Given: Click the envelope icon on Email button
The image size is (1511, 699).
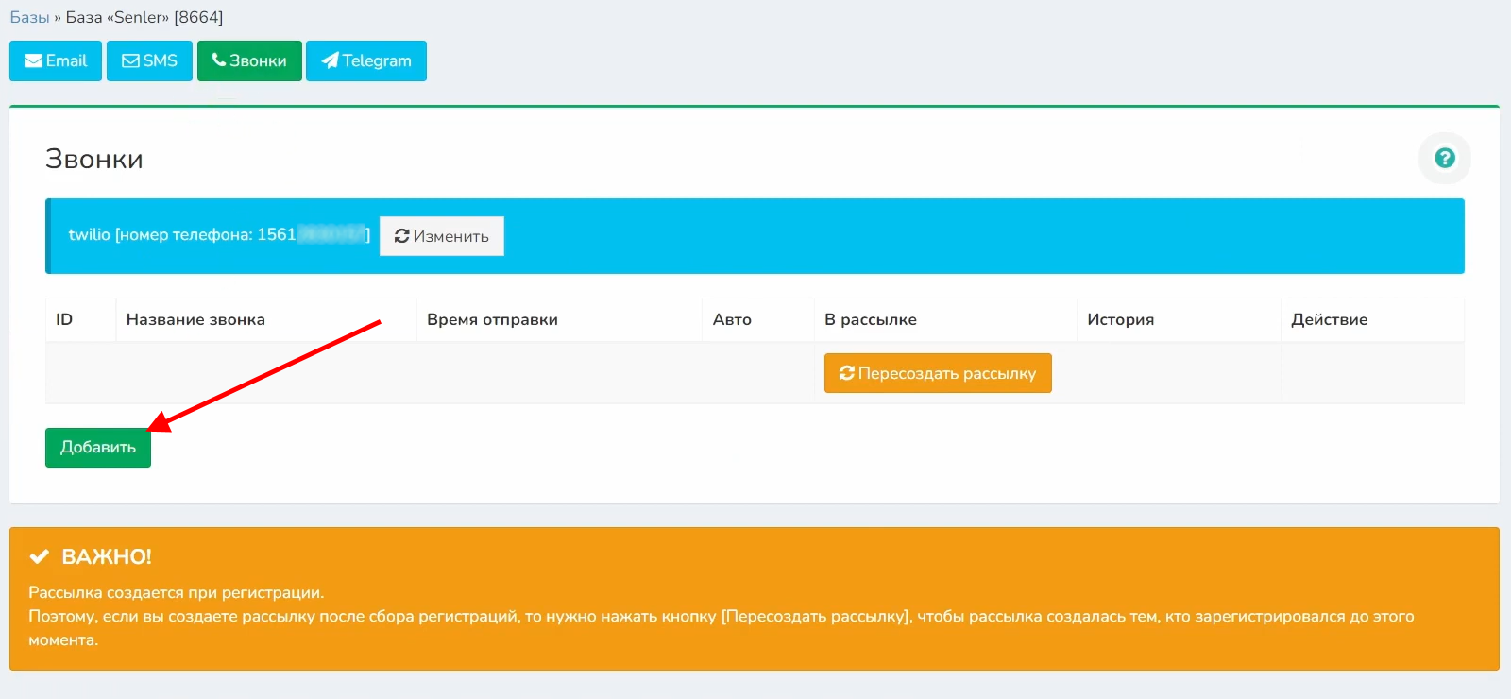Looking at the screenshot, I should (34, 60).
